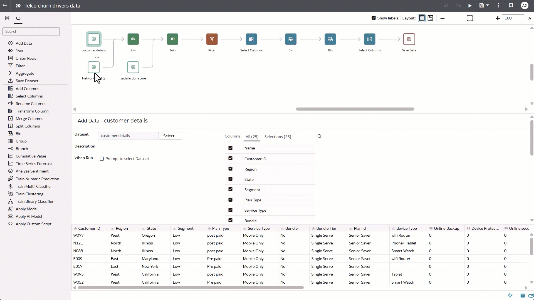Enable Prompt to select Dataset checkbox

click(102, 159)
